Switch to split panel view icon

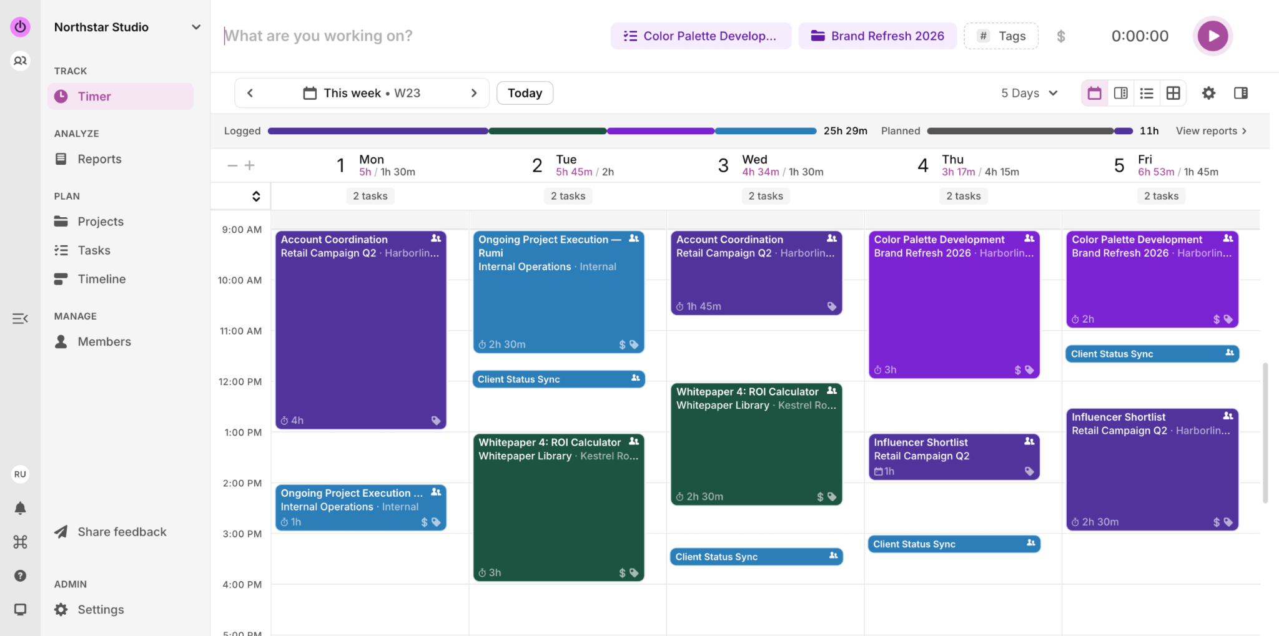(x=1121, y=93)
